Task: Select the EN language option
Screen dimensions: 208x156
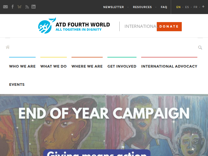Action: pos(178,7)
